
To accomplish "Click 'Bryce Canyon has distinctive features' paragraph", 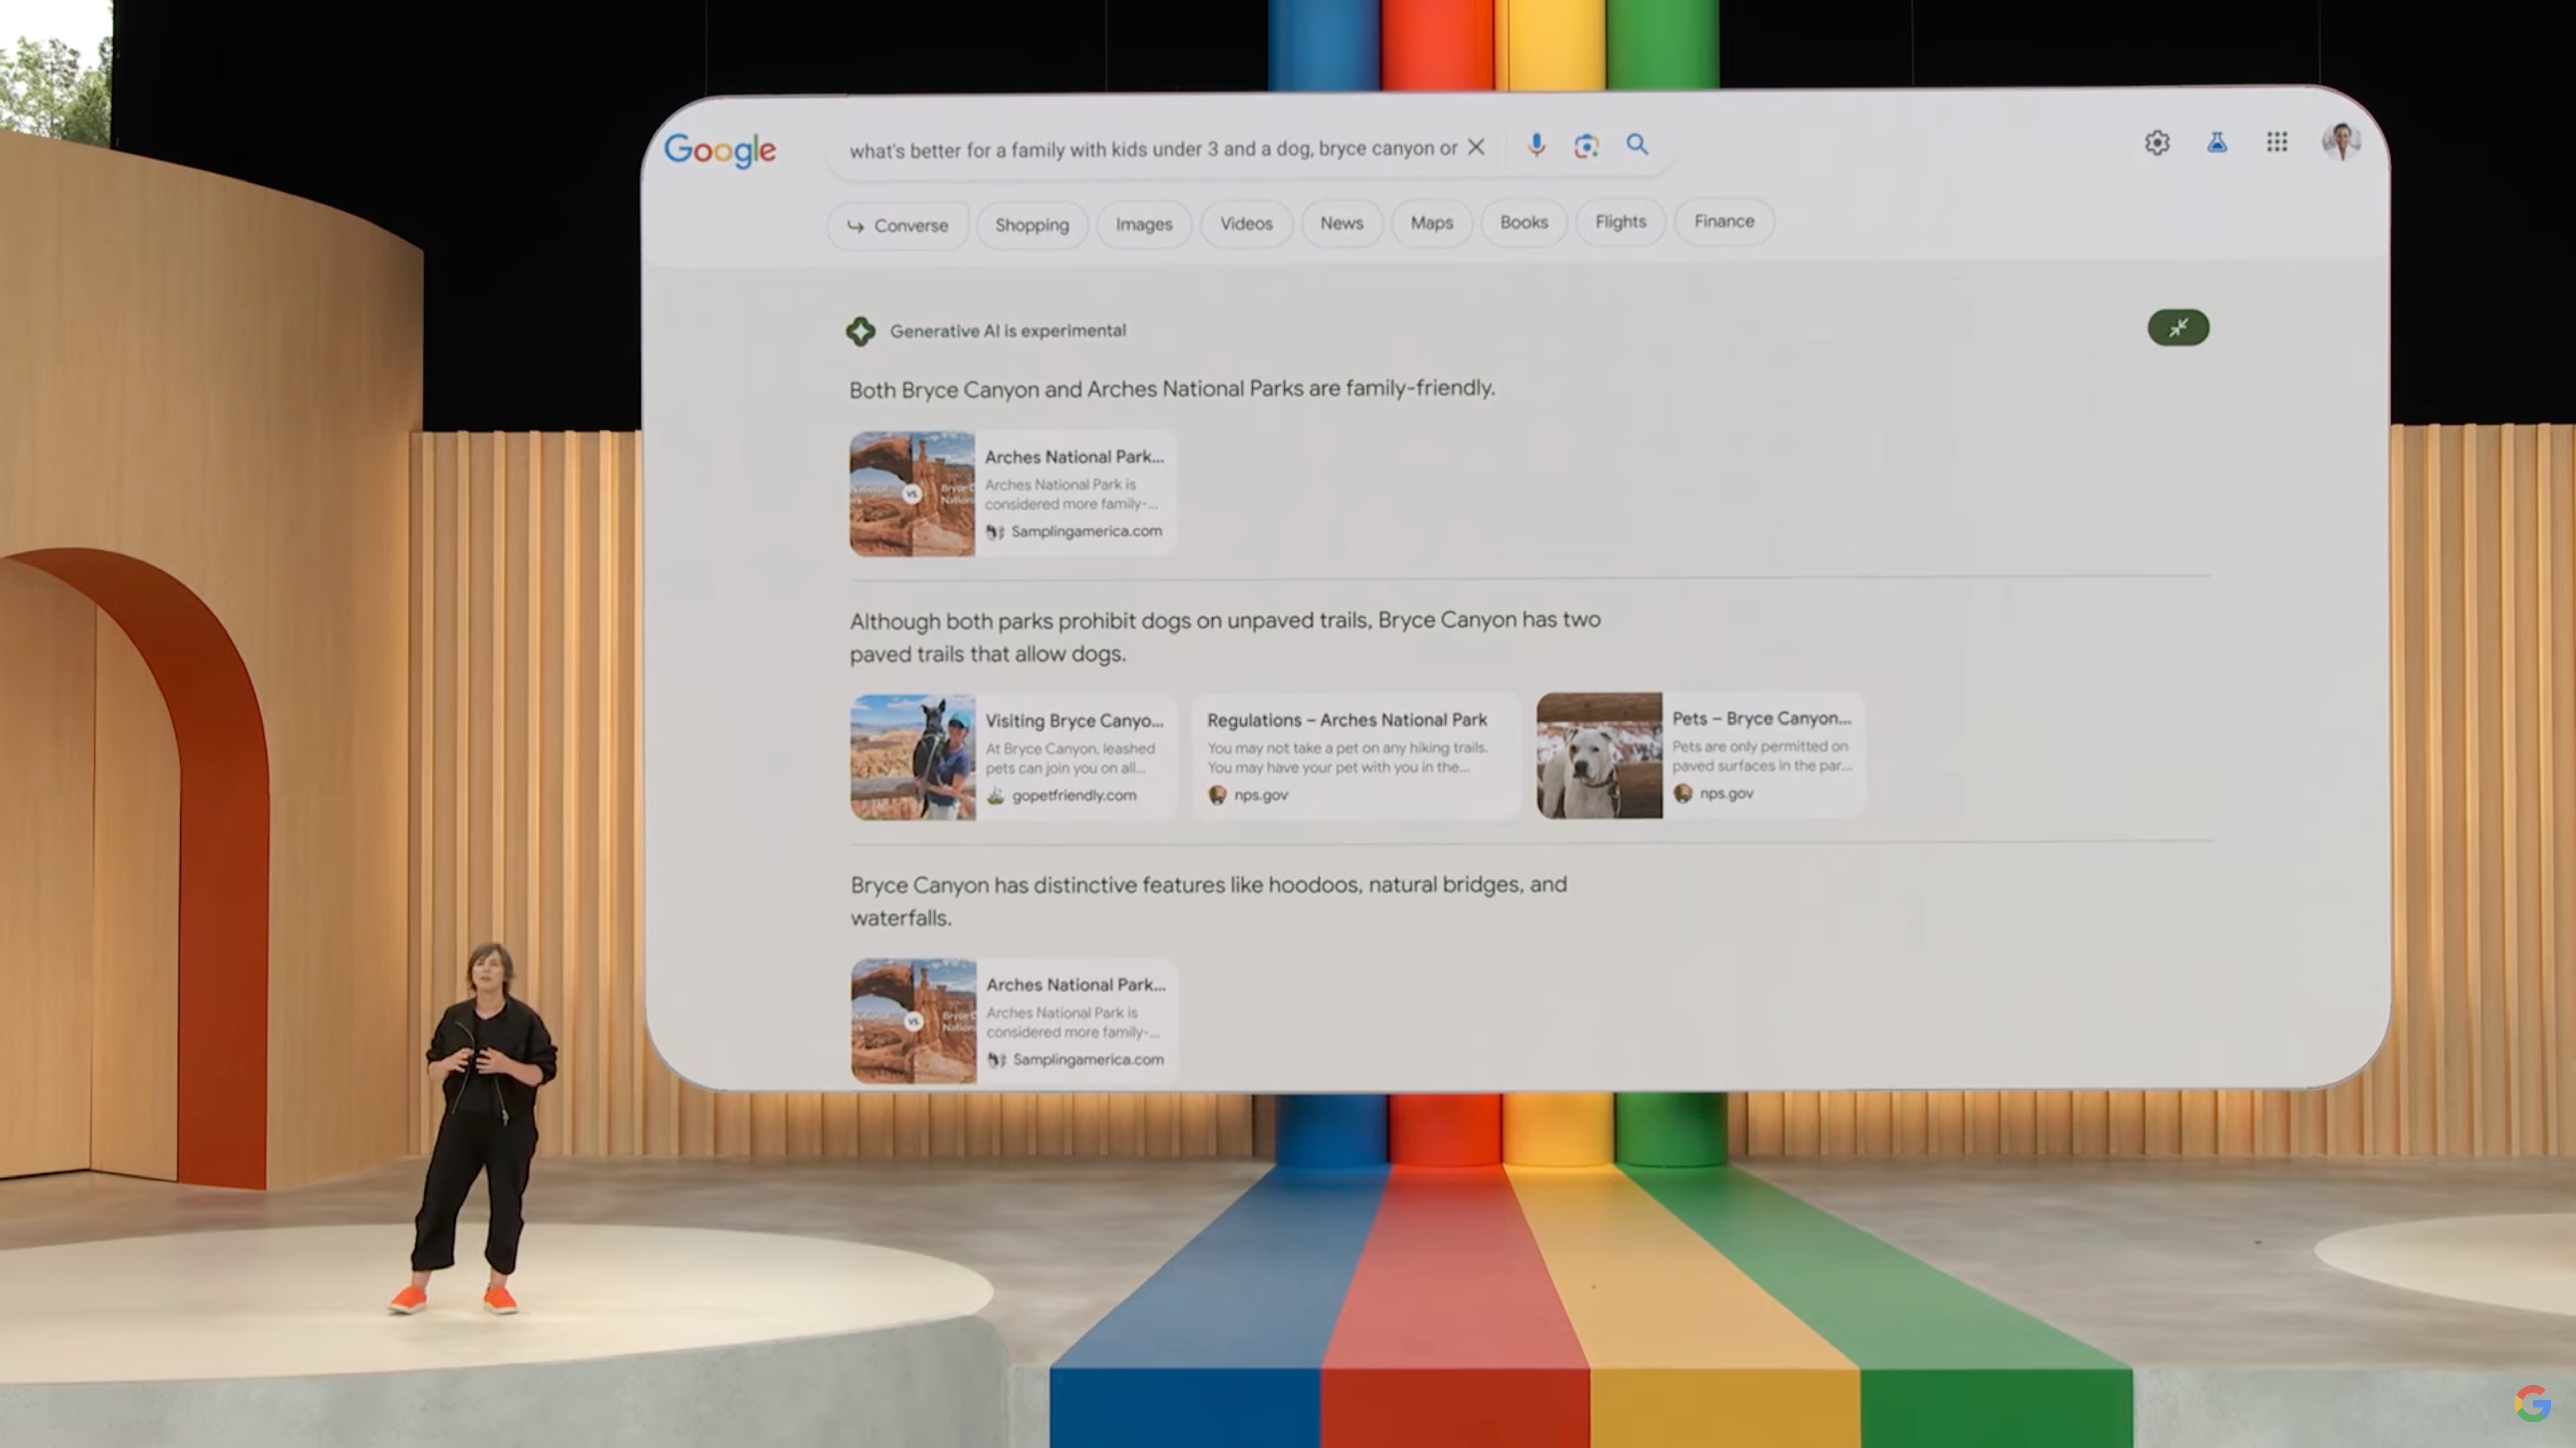I will 1209,900.
